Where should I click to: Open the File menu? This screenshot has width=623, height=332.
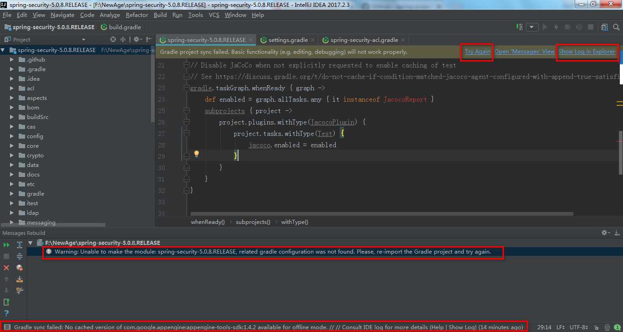click(x=7, y=15)
